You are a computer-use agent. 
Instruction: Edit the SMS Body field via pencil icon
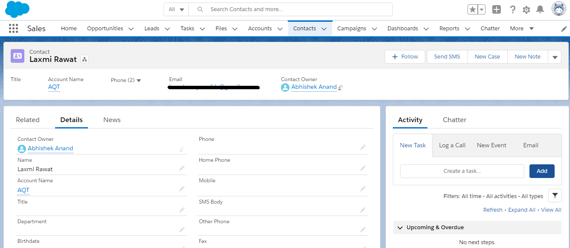point(363,210)
